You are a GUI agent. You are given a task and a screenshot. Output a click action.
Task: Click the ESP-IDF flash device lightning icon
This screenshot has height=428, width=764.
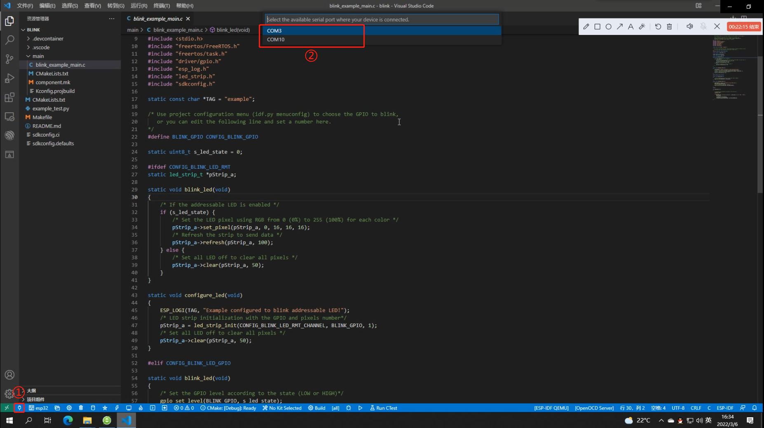pyautogui.click(x=117, y=408)
